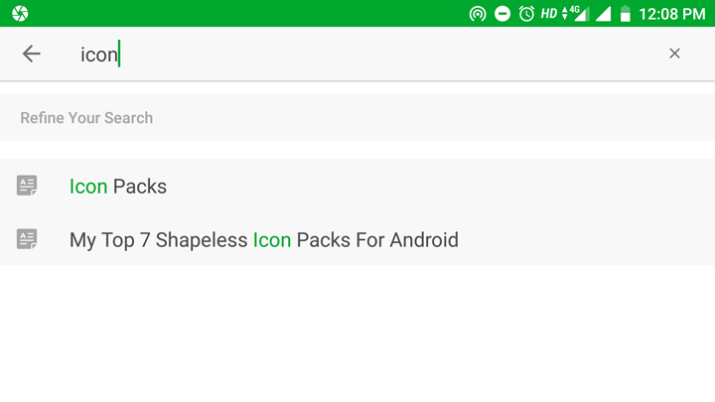
Task: Click the blank area below search results
Action: (x=357, y=334)
